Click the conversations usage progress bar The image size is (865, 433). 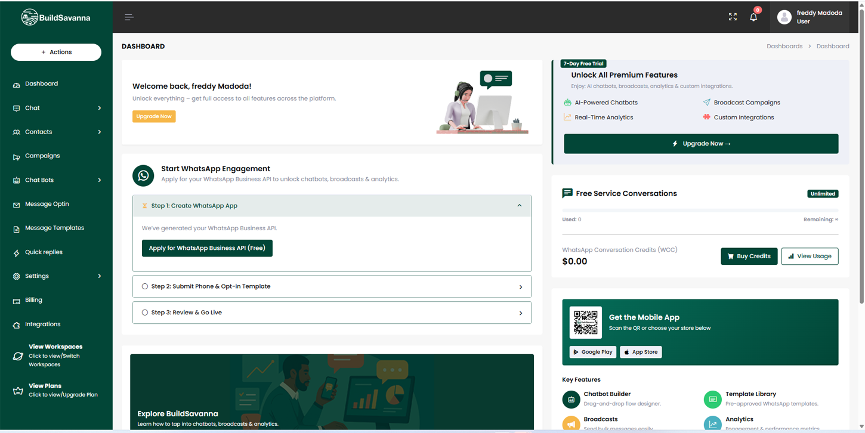[700, 211]
